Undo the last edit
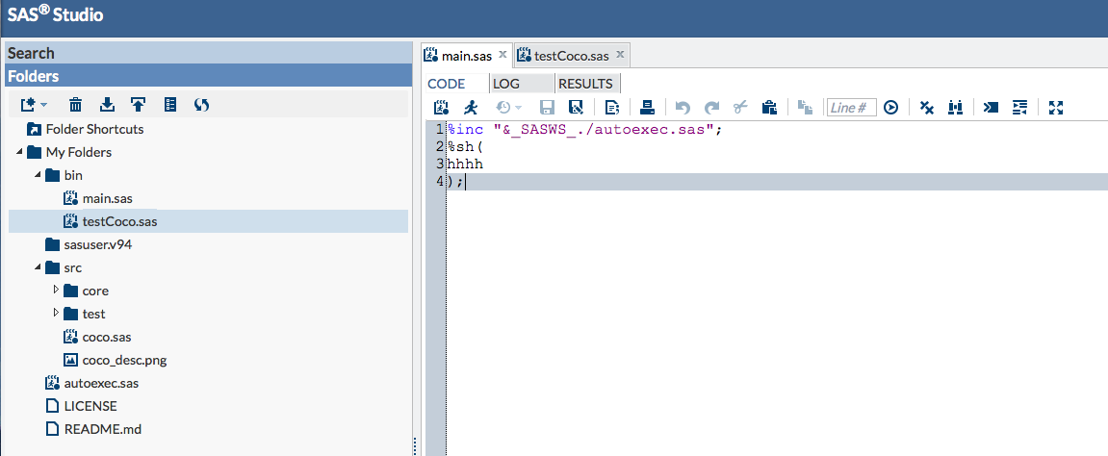This screenshot has width=1108, height=456. 683,108
